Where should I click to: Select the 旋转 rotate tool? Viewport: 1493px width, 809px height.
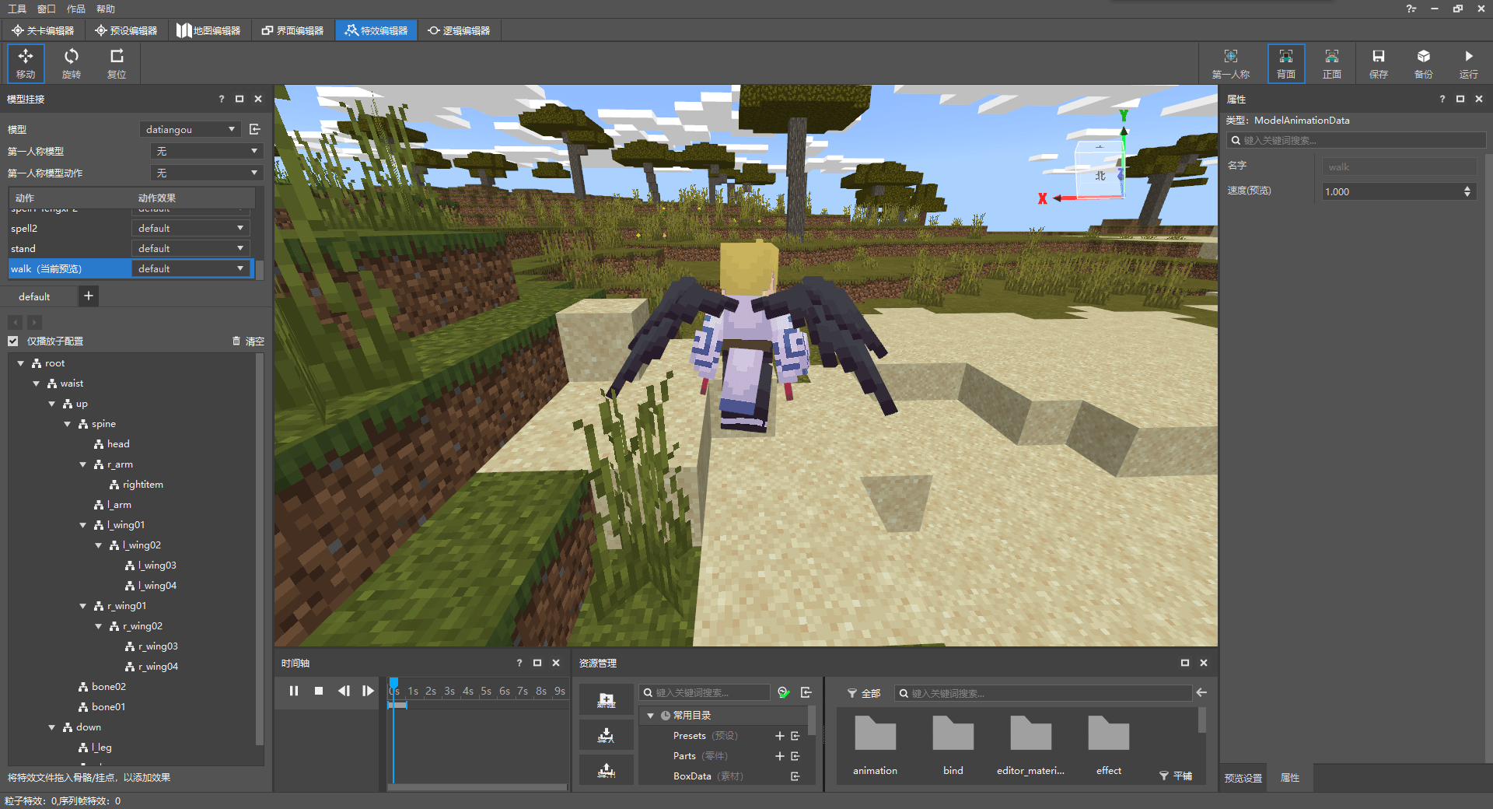tap(72, 63)
